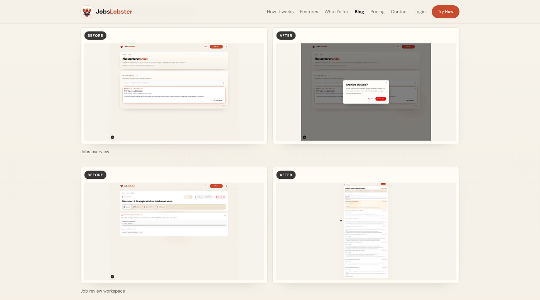The image size is (540, 300).
Task: Go to the Features section
Action: (x=309, y=12)
